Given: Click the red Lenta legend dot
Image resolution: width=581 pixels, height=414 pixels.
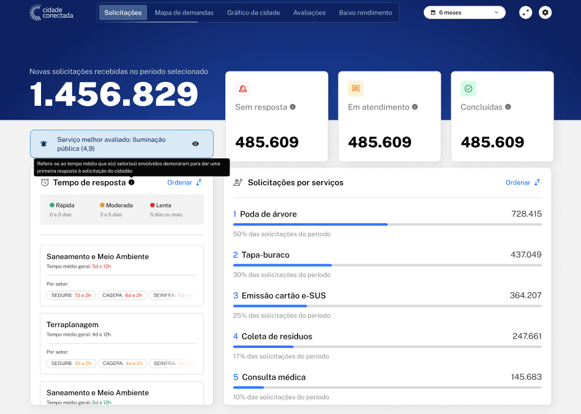Looking at the screenshot, I should pos(152,205).
